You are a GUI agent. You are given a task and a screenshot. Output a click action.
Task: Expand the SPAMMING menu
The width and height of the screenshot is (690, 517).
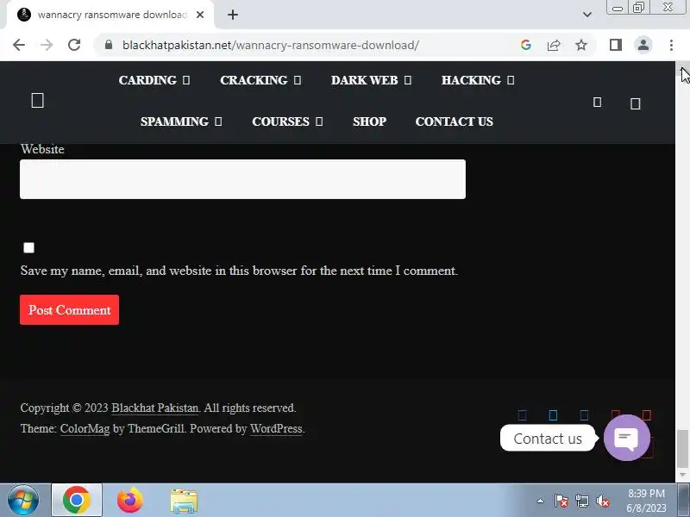pos(181,121)
